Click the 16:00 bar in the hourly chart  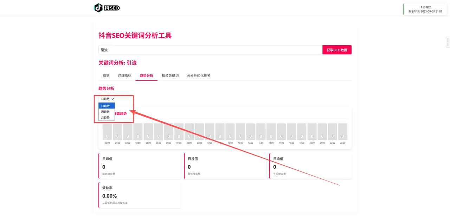click(x=271, y=132)
